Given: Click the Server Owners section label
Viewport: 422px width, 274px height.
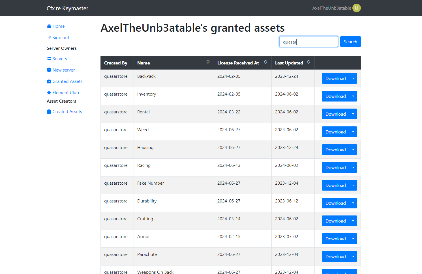Looking at the screenshot, I should 62,48.
